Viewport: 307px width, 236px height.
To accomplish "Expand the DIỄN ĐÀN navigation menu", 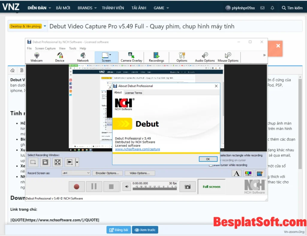I will 39,8.
